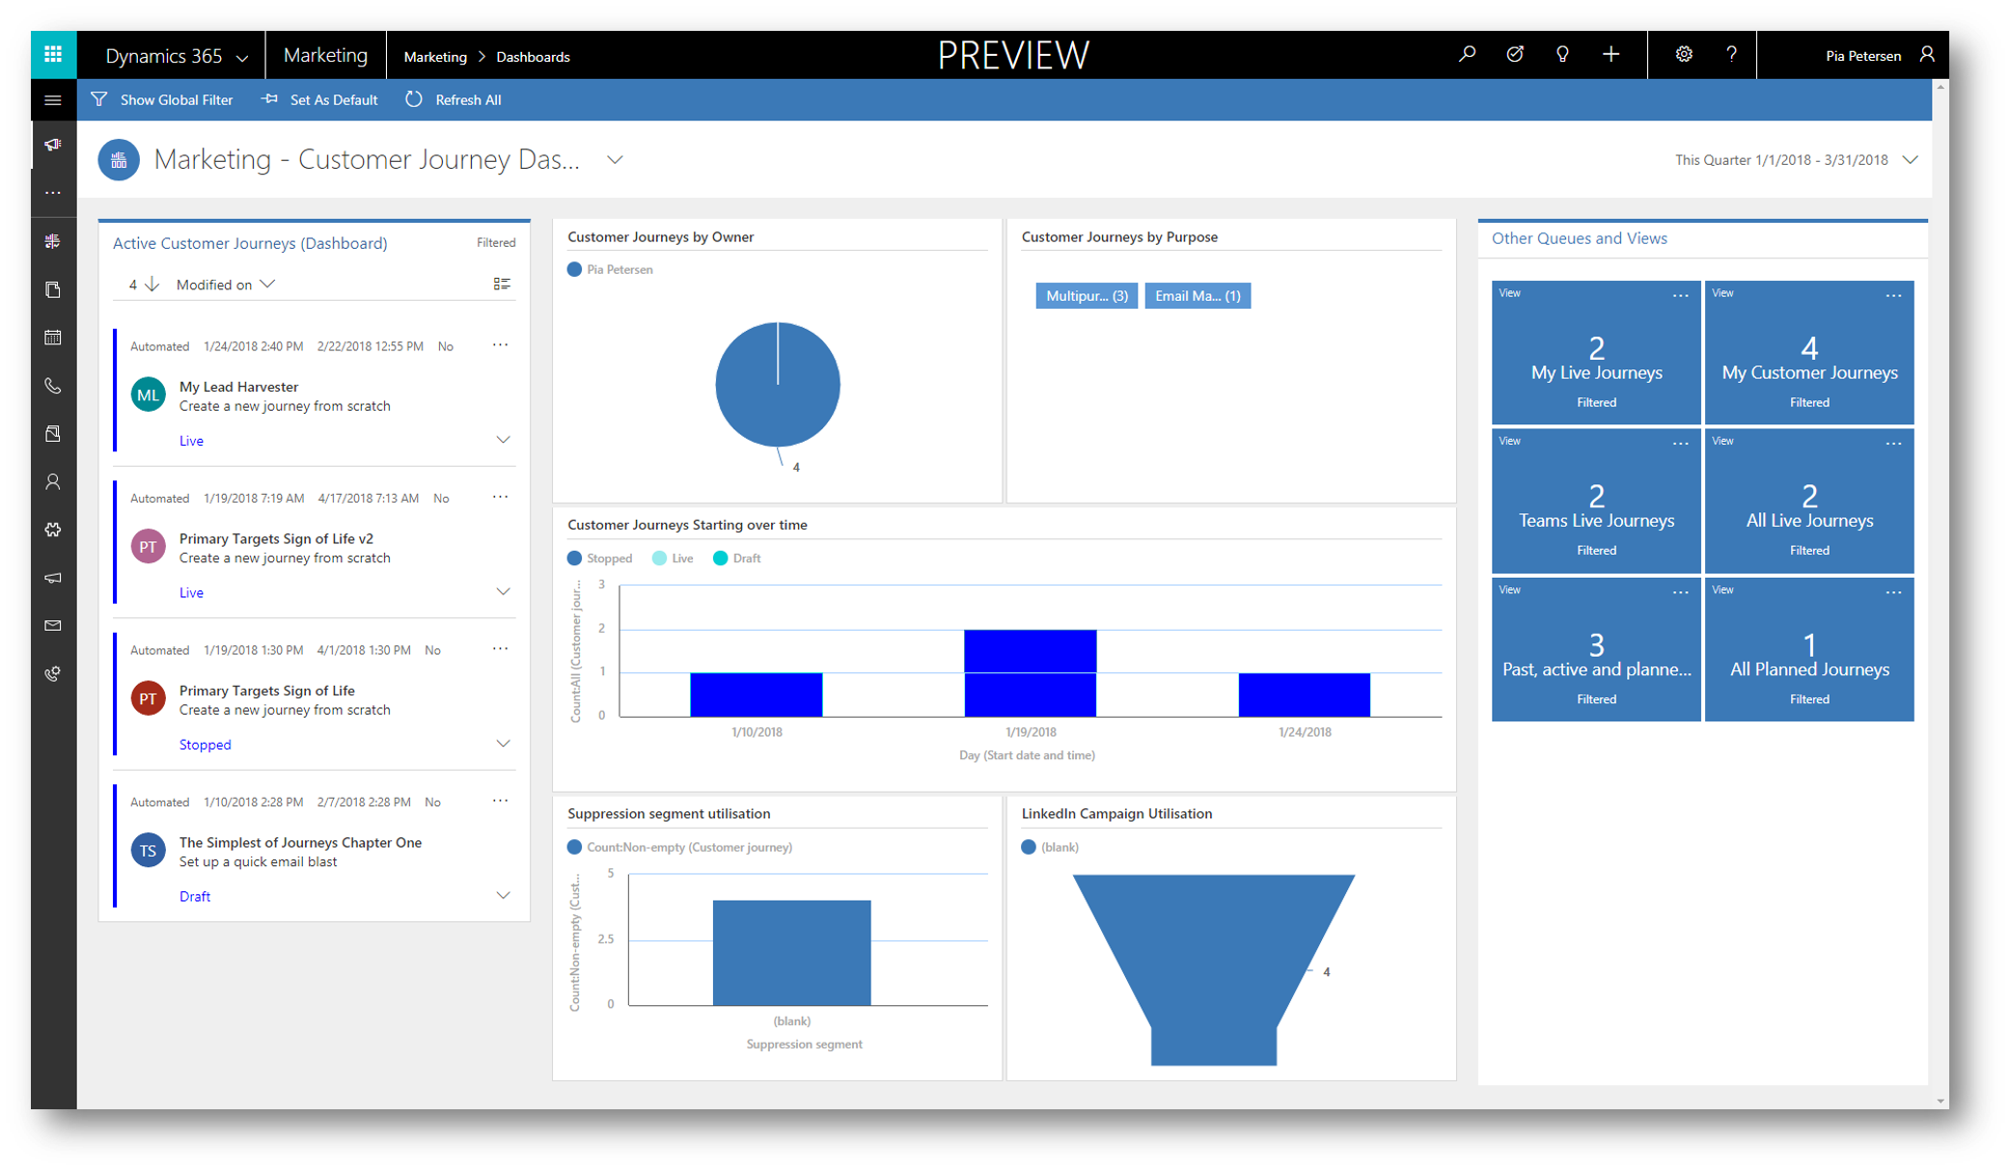Screen dimensions: 2011x1171
Task: Open the envelope mail icon in sidebar
Action: 53,626
